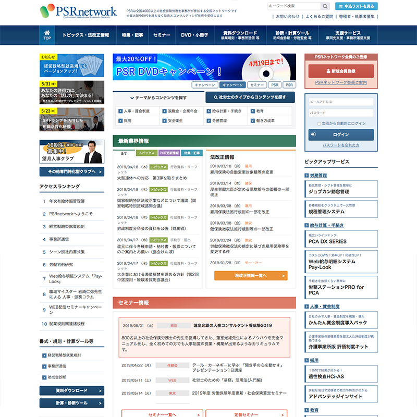Click arrow icon beside 給与計算・手続き theme
The image size is (417, 417).
pyautogui.click(x=209, y=111)
